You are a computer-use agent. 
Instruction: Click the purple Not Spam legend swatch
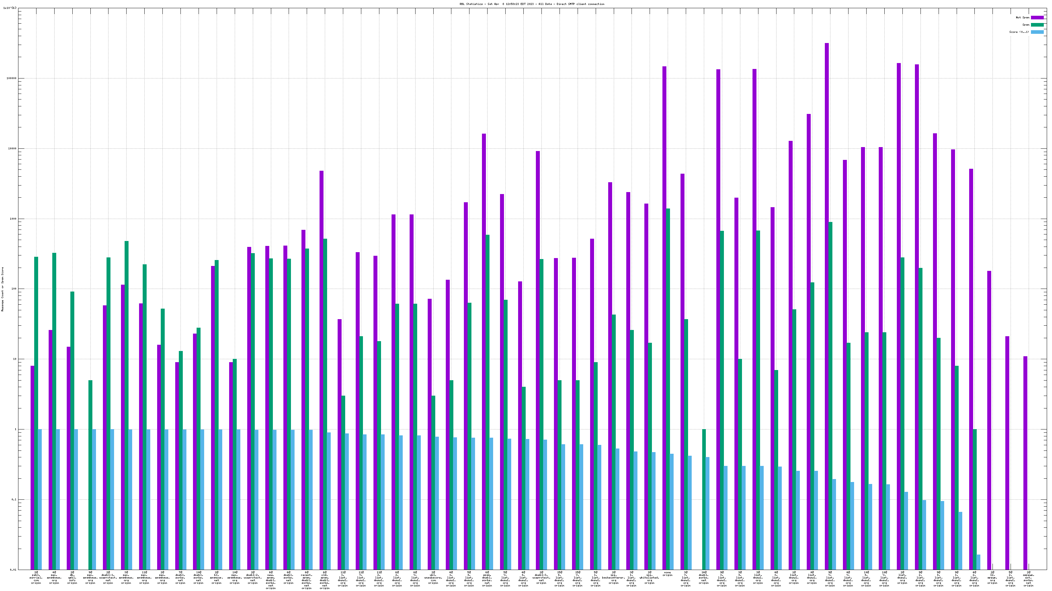[x=1037, y=17]
